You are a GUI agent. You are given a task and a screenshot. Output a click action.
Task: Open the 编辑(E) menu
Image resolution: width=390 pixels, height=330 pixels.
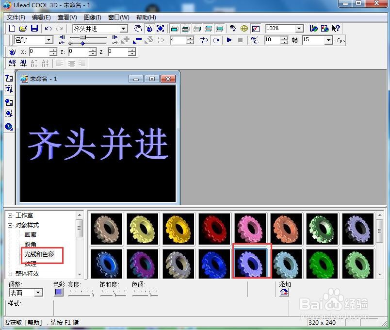41,17
